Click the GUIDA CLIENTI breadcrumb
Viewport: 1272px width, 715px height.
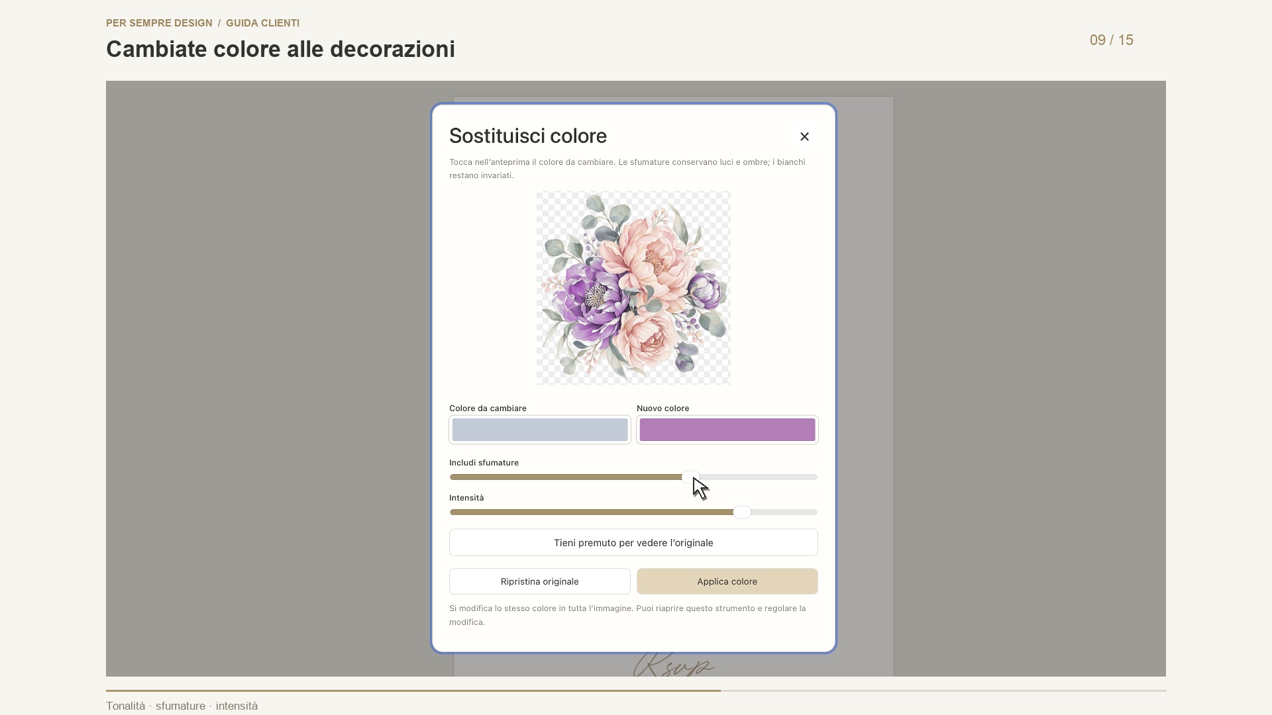pos(262,23)
